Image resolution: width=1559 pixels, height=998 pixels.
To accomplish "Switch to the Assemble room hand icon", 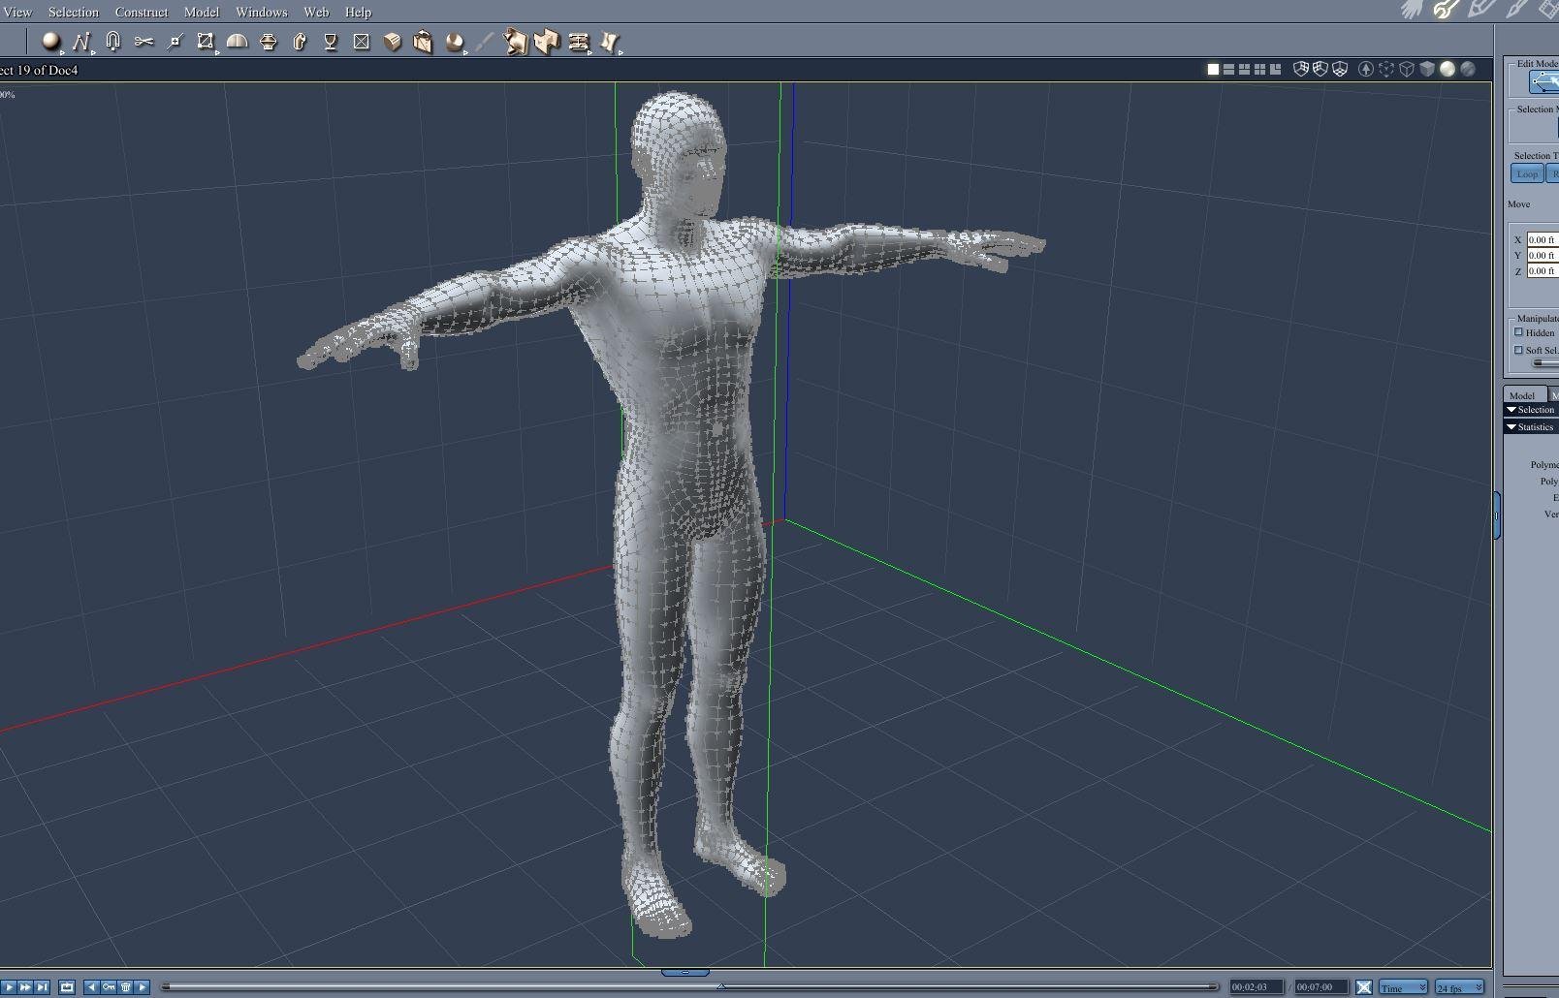I will point(1412,10).
